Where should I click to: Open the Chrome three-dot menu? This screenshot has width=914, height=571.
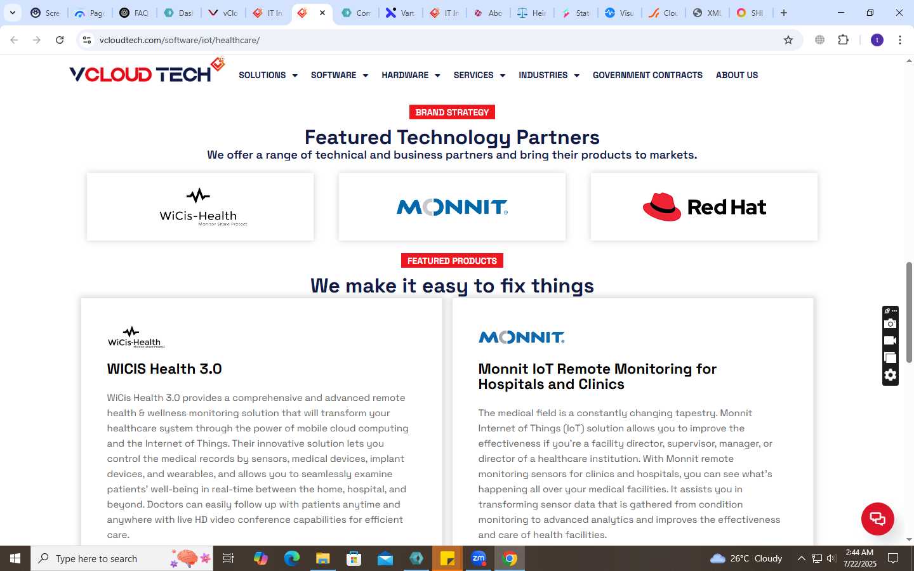[900, 40]
